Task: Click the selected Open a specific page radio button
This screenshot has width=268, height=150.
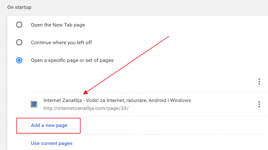Action: [19, 60]
